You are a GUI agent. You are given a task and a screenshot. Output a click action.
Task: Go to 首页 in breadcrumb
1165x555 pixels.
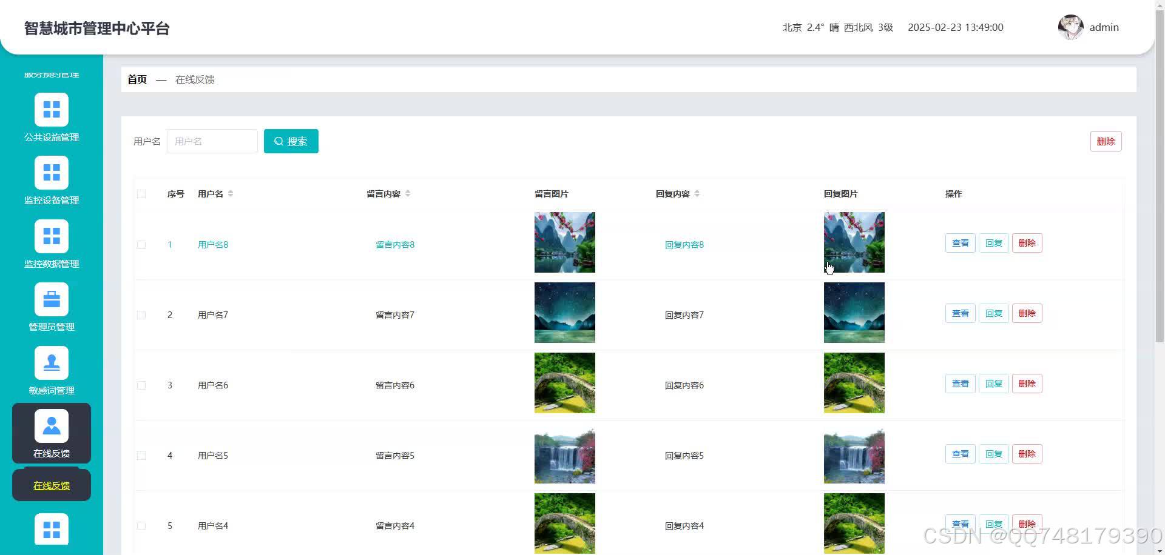click(x=137, y=79)
